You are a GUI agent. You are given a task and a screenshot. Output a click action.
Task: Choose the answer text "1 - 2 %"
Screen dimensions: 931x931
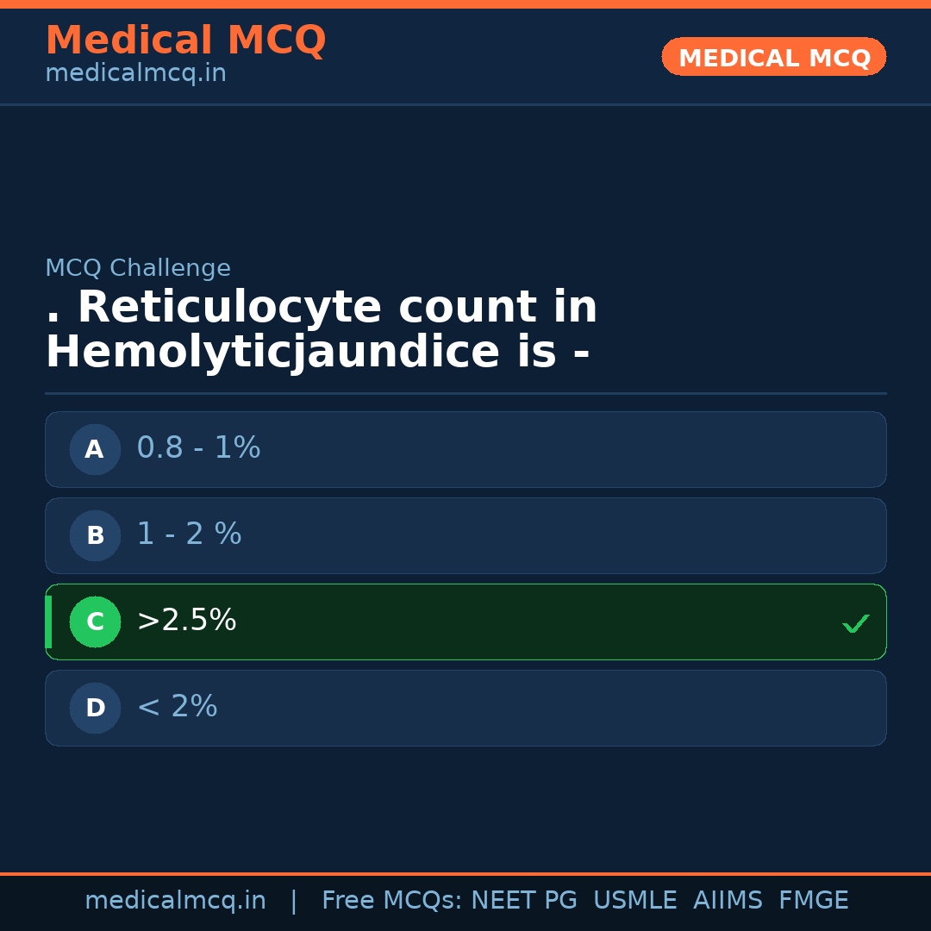tap(189, 534)
